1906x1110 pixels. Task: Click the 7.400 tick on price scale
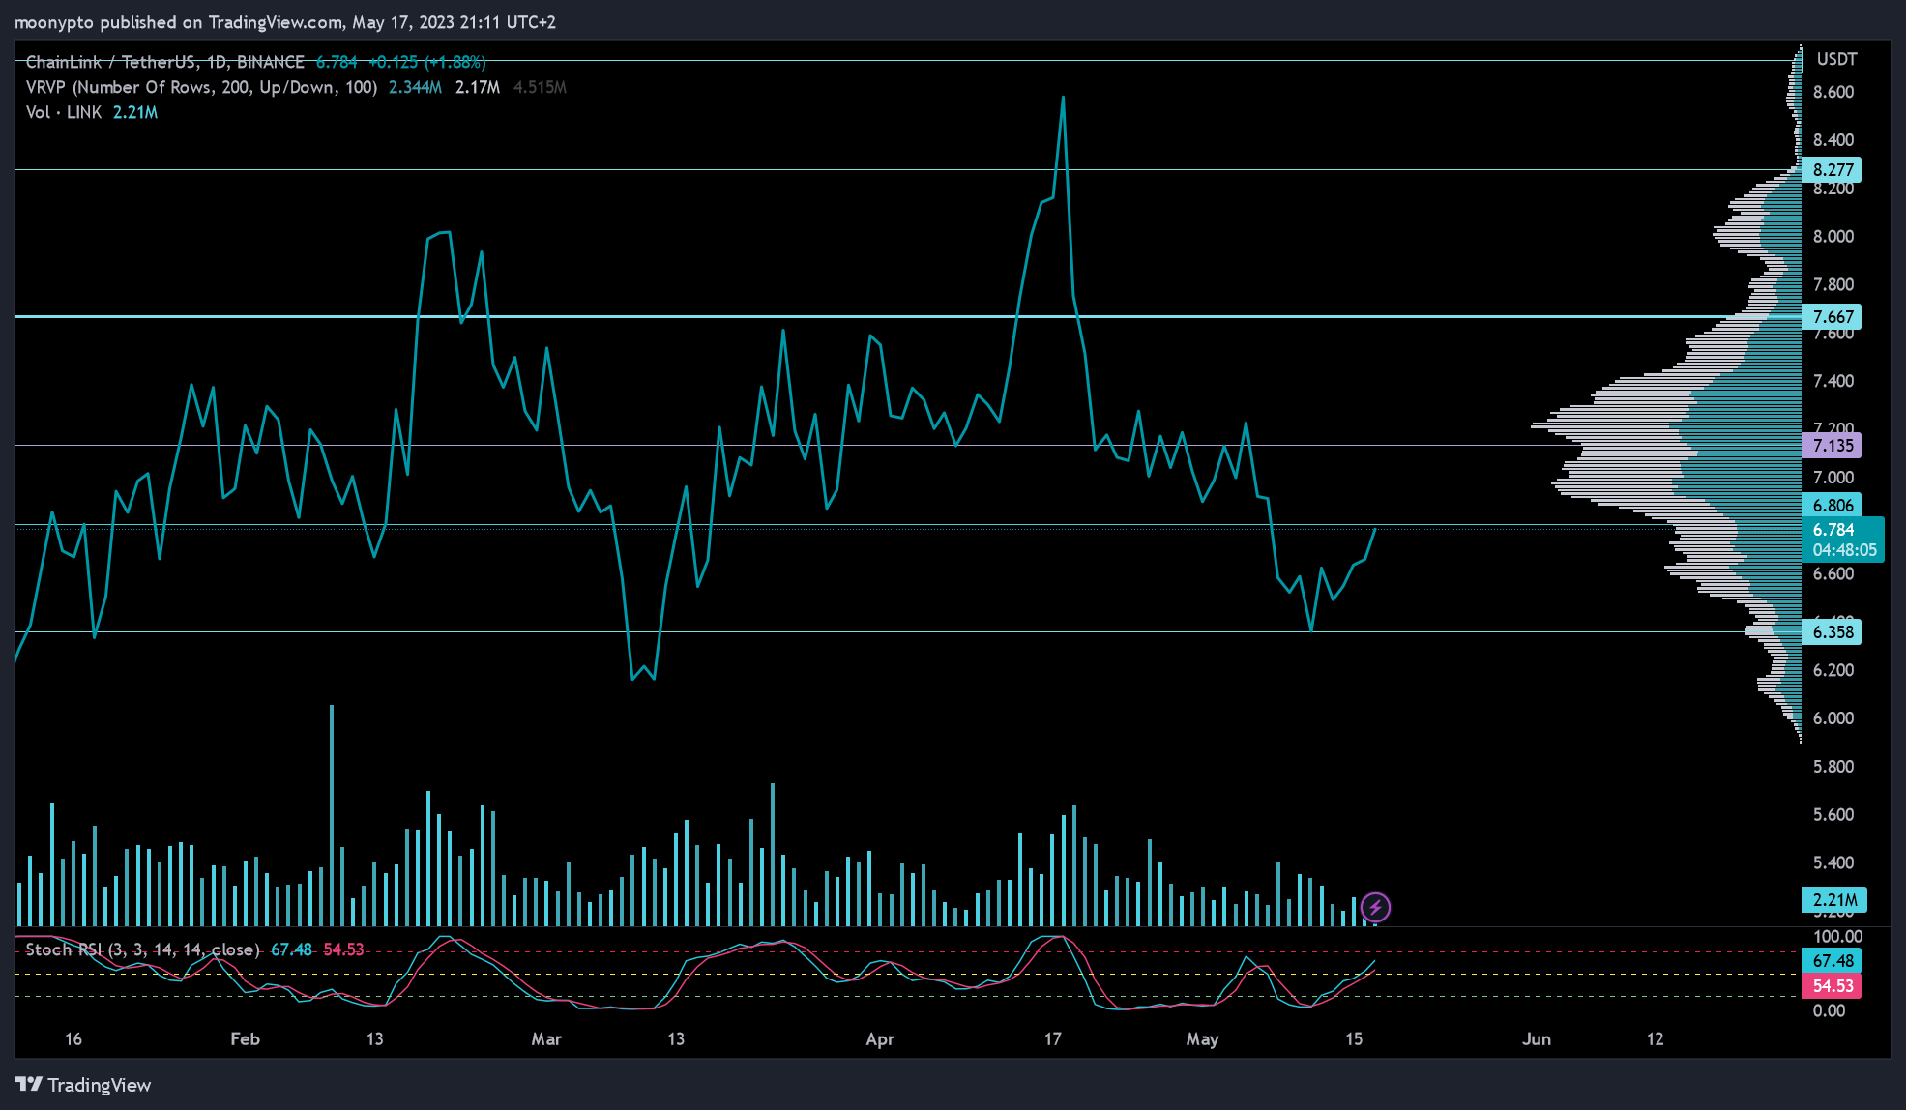[x=1833, y=382]
